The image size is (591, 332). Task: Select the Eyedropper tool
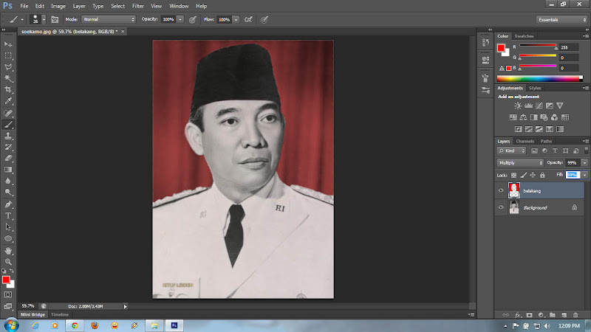8,101
